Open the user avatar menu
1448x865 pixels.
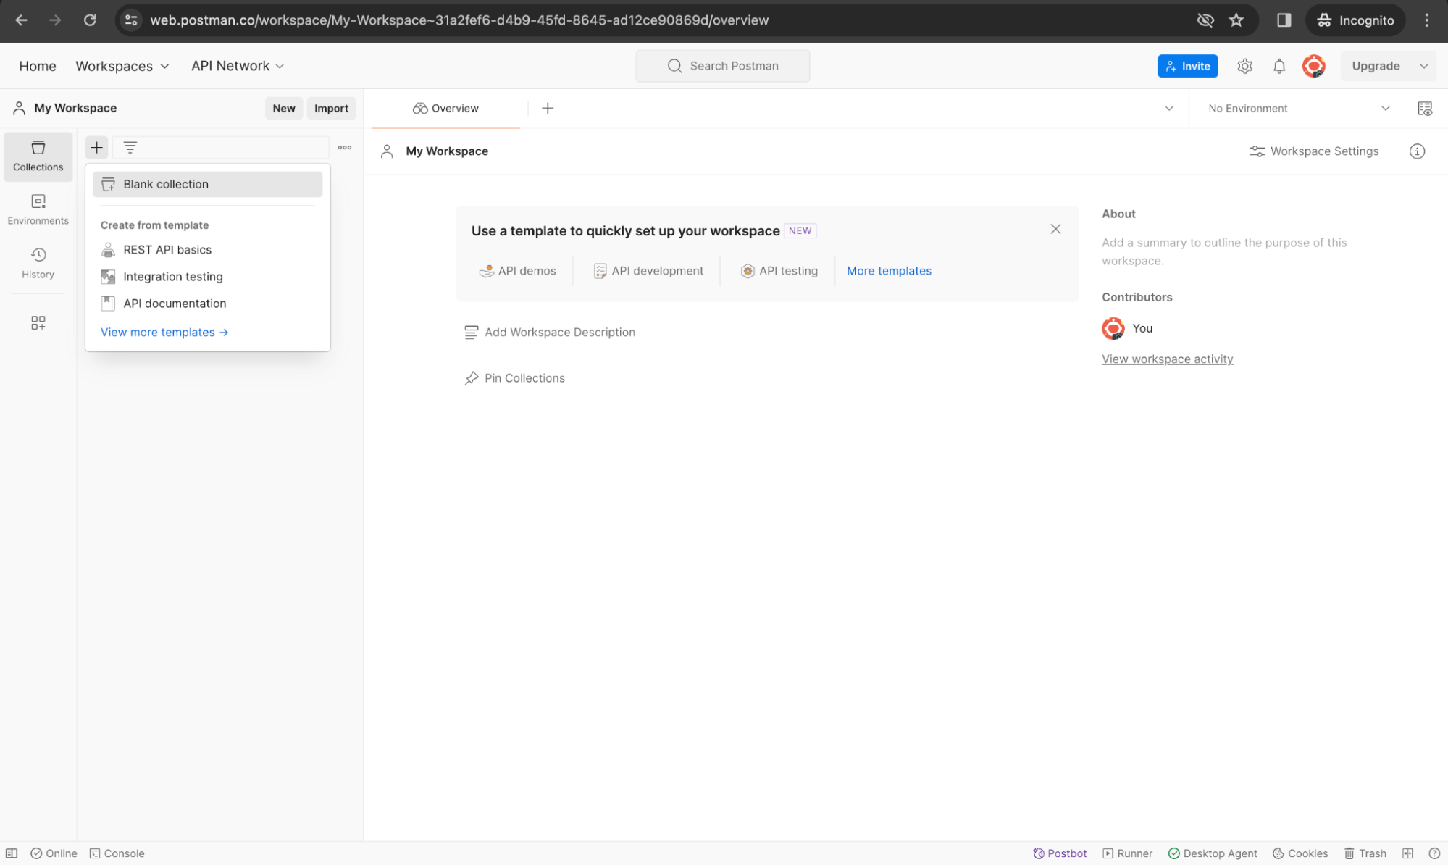(x=1313, y=66)
